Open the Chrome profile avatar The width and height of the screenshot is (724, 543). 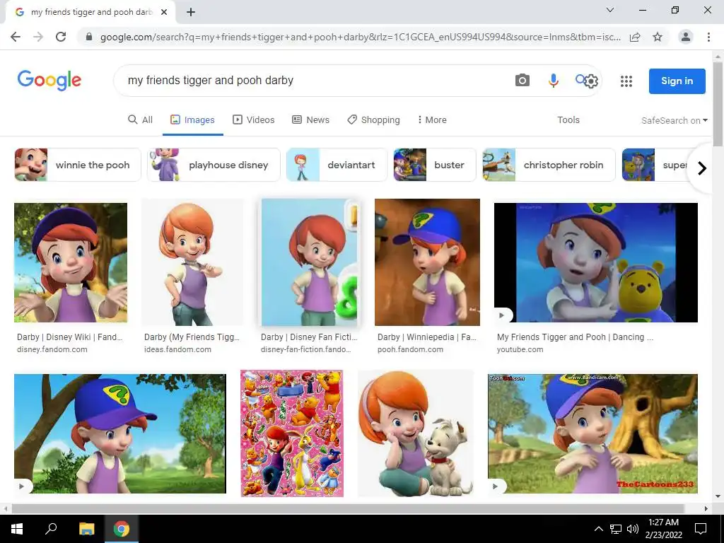[x=686, y=37]
